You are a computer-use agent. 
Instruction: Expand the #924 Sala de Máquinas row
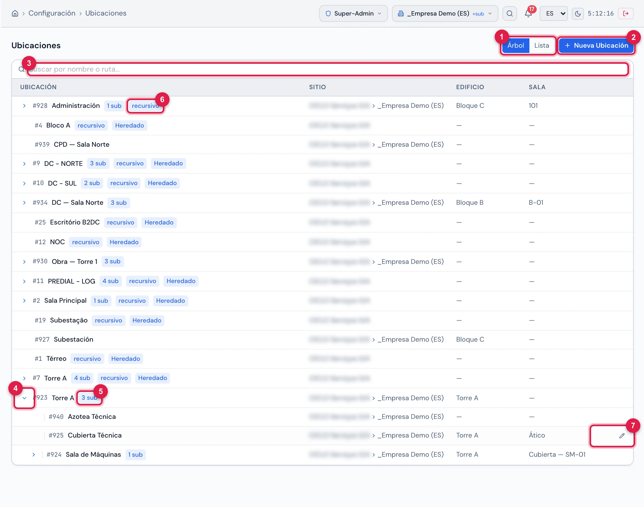click(33, 454)
